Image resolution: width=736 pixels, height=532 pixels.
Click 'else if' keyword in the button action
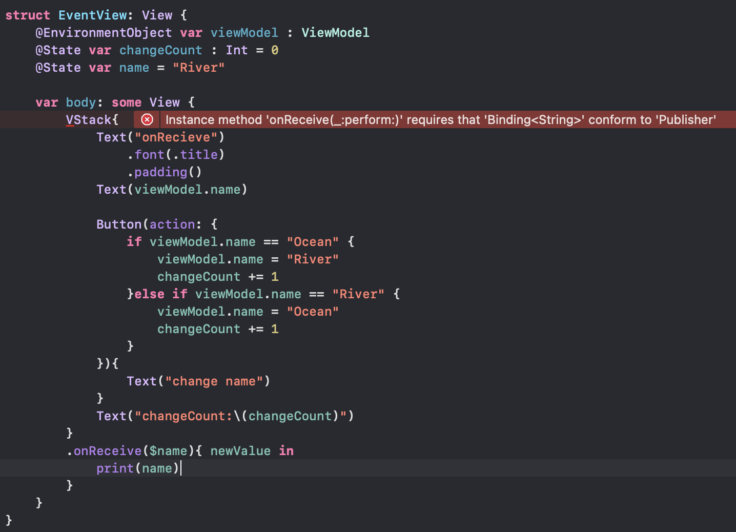coord(160,294)
